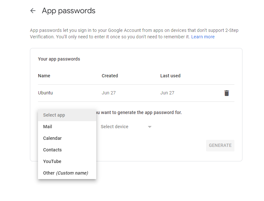This screenshot has height=201, width=264.
Task: Delete the Ubuntu app password
Action: click(227, 93)
